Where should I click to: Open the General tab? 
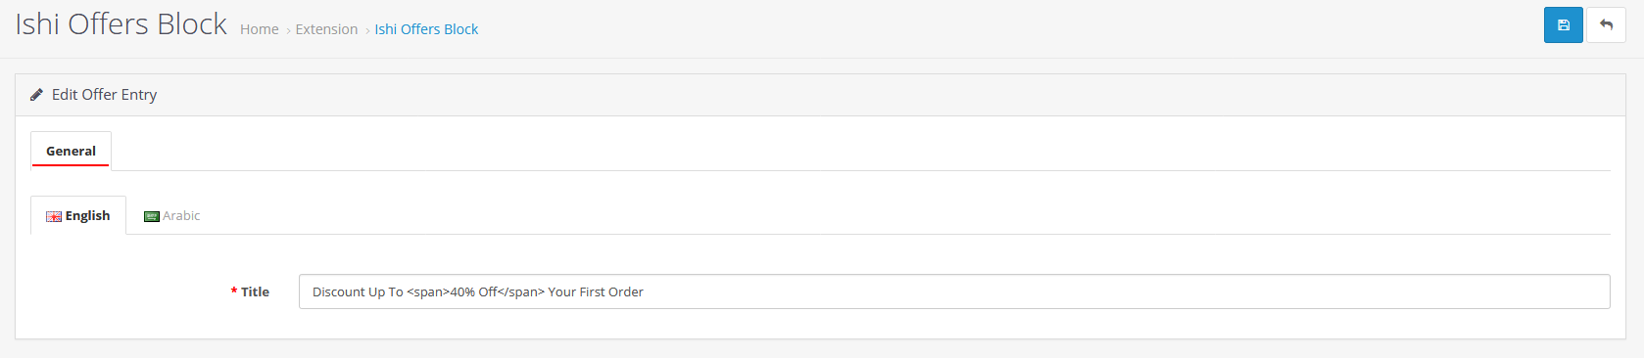click(x=71, y=151)
